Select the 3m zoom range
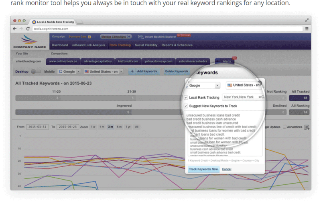The width and height of the screenshot is (321, 212). [111, 127]
